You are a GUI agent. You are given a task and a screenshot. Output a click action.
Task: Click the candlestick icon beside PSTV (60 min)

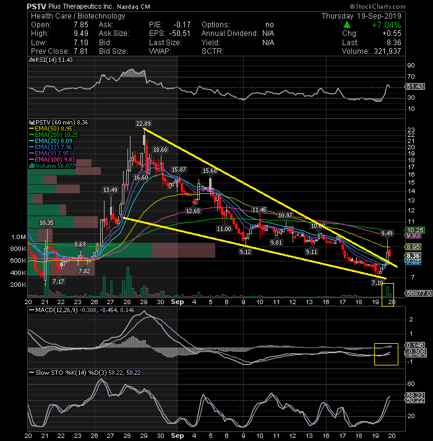pyautogui.click(x=32, y=123)
